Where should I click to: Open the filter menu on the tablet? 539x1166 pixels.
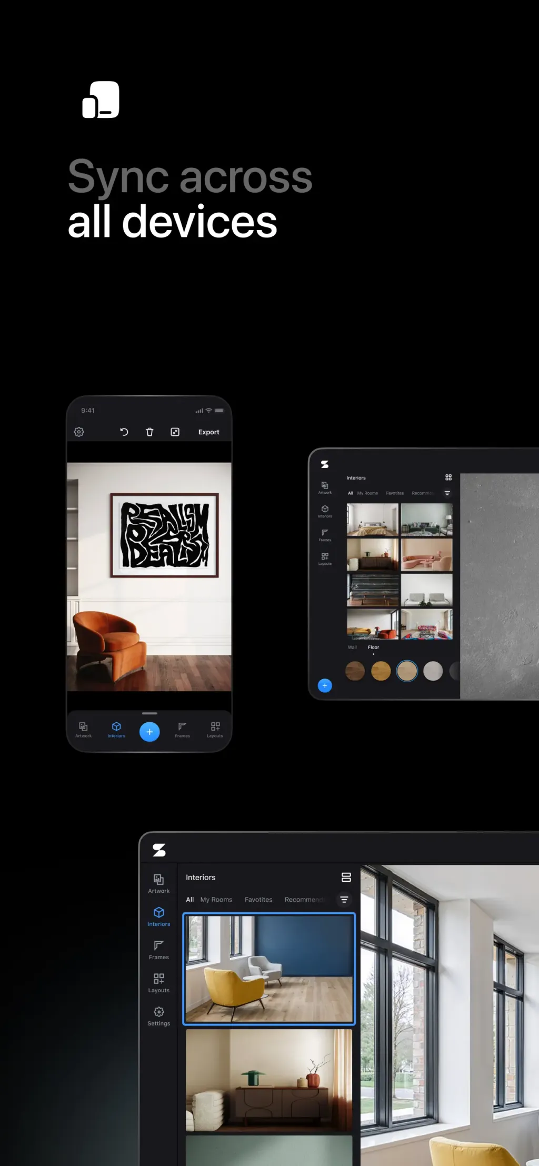pos(447,493)
